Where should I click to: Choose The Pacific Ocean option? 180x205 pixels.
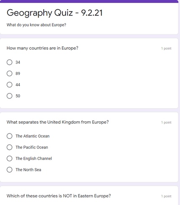coord(9,147)
